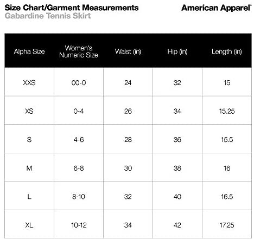Image resolution: width=254 pixels, height=240 pixels.
Task: Select the XXS size cell
Action: tap(29, 83)
